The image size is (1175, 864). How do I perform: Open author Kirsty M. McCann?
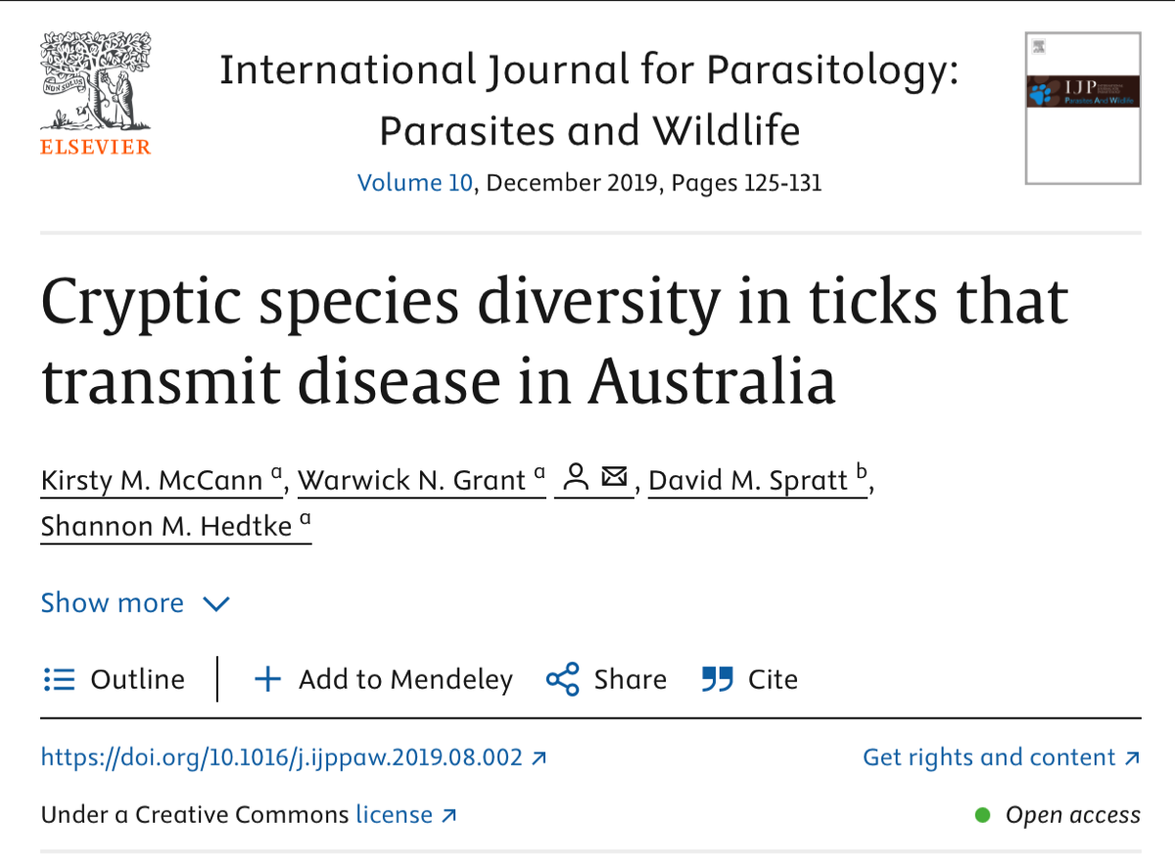pyautogui.click(x=153, y=480)
